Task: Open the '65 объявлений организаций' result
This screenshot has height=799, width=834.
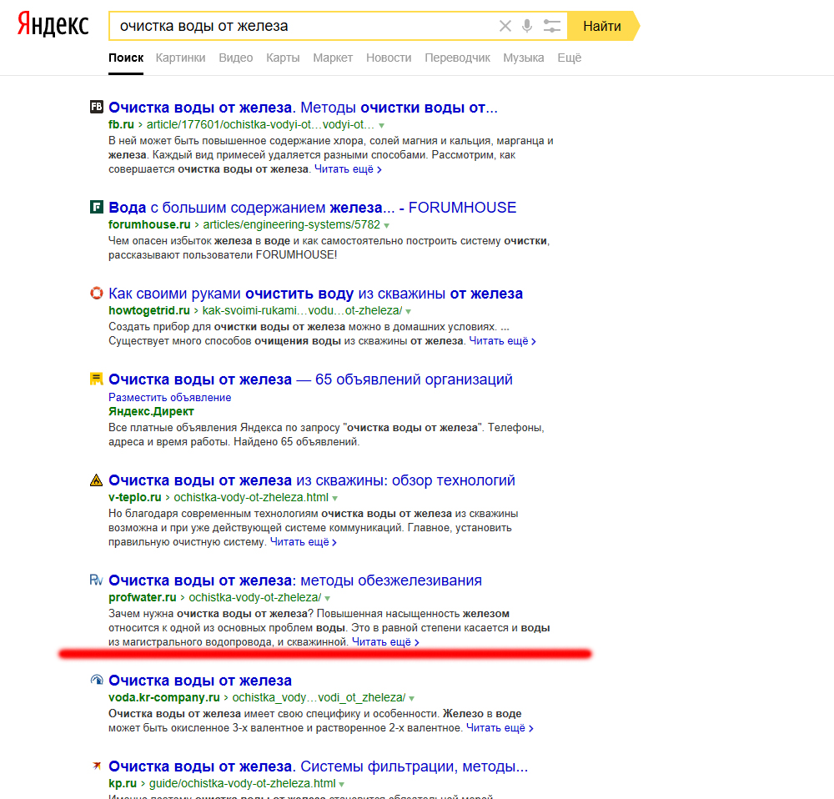Action: point(310,379)
